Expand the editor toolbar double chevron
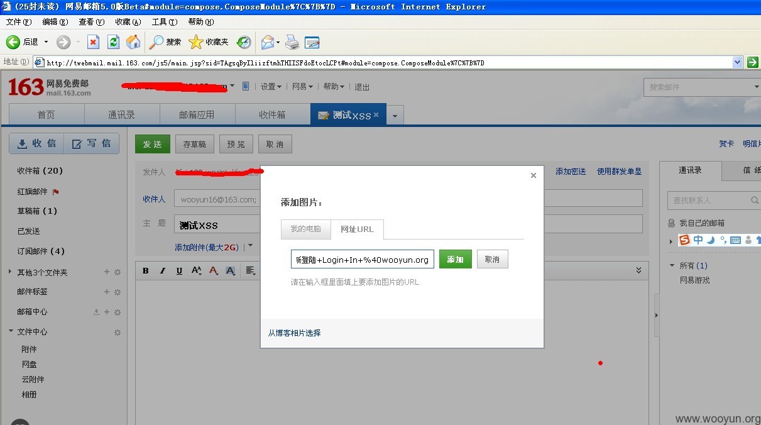 638,270
